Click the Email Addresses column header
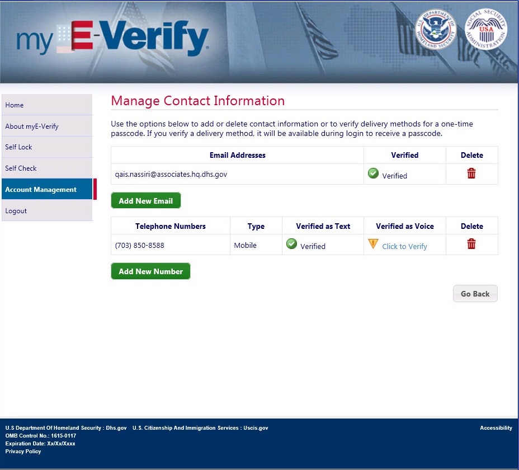This screenshot has width=519, height=470. (237, 155)
